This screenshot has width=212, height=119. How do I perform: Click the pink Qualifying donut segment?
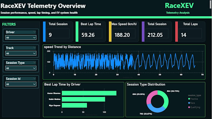(x=150, y=97)
